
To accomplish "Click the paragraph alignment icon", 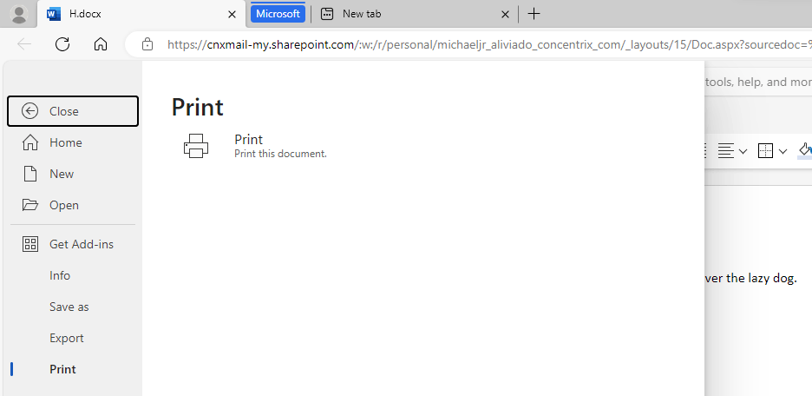I will (x=726, y=151).
